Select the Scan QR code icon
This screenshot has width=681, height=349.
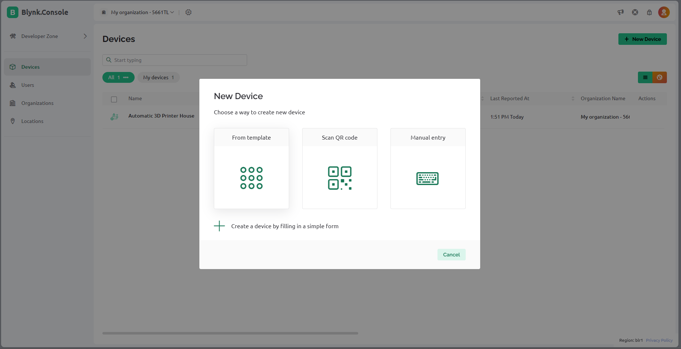click(340, 178)
